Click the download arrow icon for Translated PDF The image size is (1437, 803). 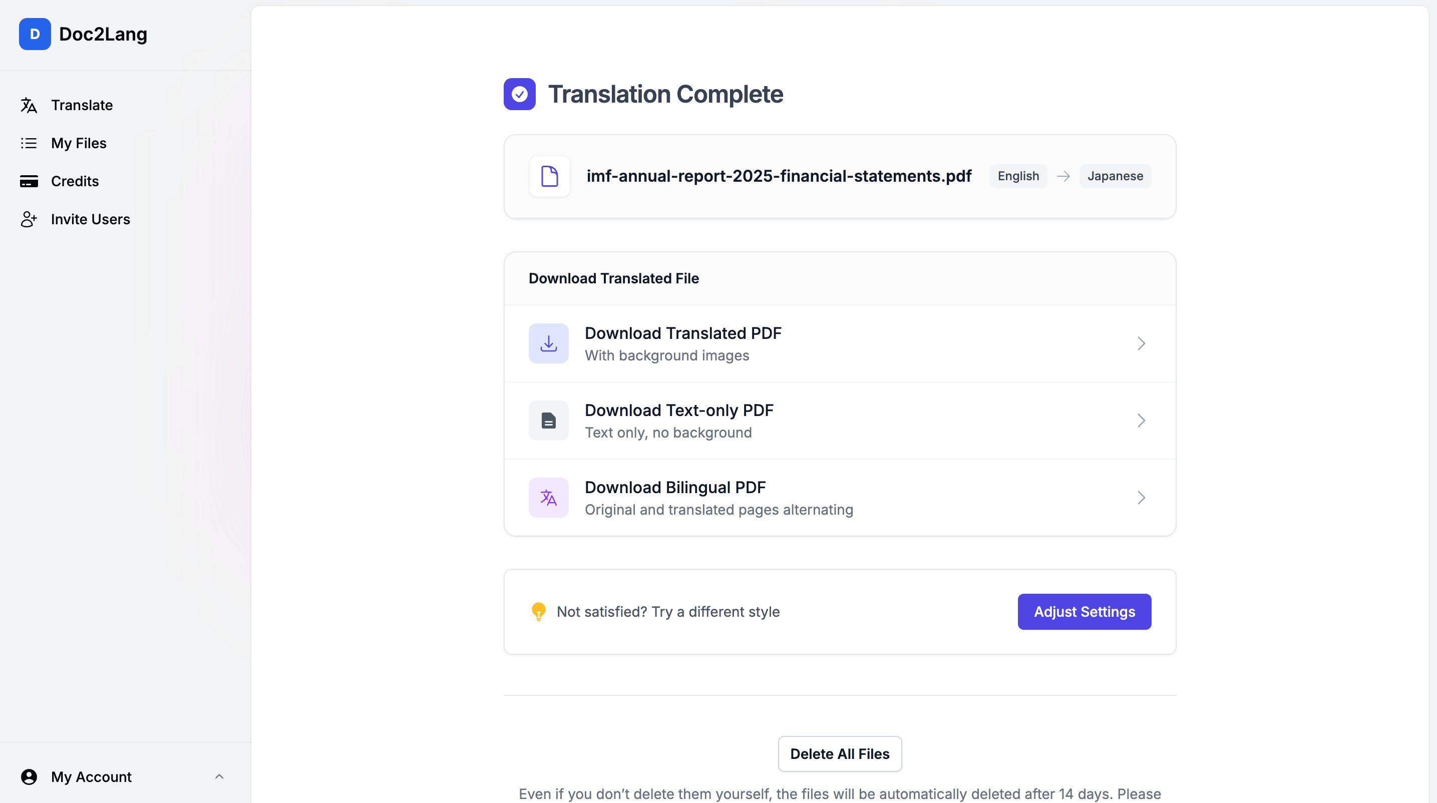[548, 343]
